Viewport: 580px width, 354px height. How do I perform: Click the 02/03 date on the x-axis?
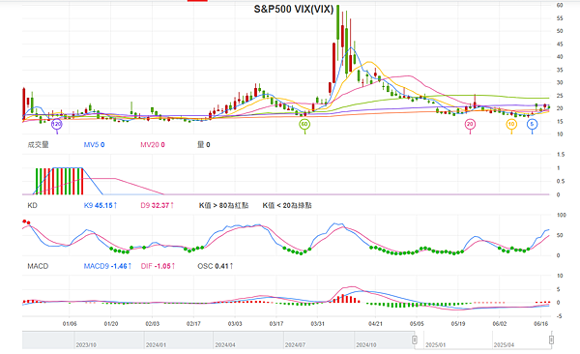153,324
